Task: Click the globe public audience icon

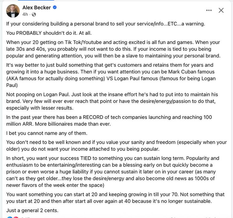Action: pyautogui.click(x=34, y=14)
